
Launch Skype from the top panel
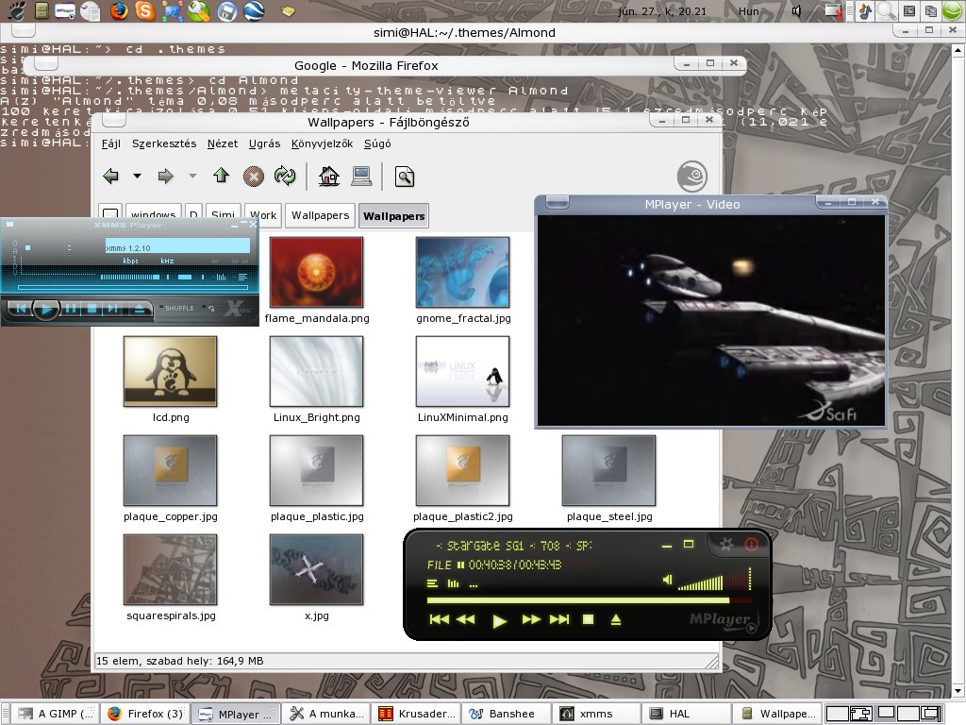point(145,10)
